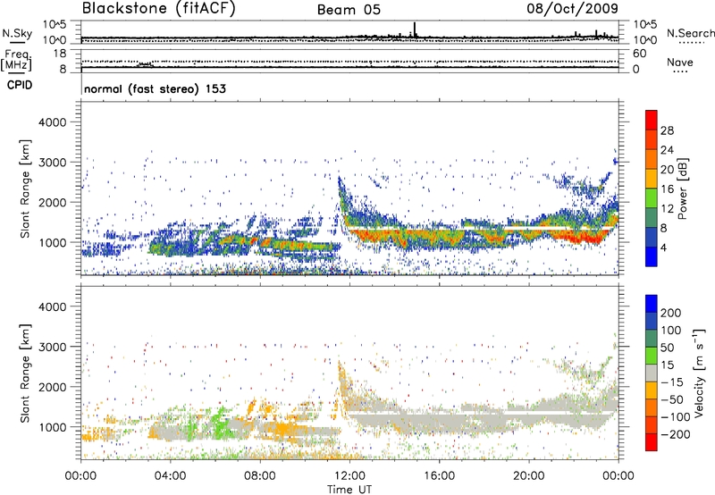Click the plot title 'Blackstone (fitACF)'
Image resolution: width=715 pixels, height=495 pixels.
pyautogui.click(x=159, y=9)
